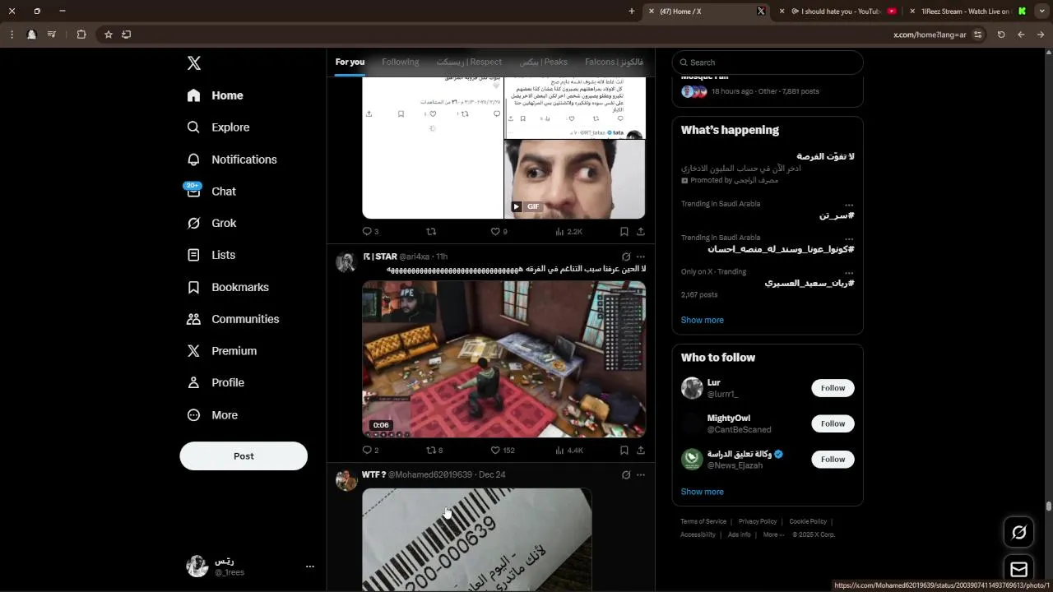Play the ari4xa 0:06 video
The width and height of the screenshot is (1053, 592).
tap(504, 359)
